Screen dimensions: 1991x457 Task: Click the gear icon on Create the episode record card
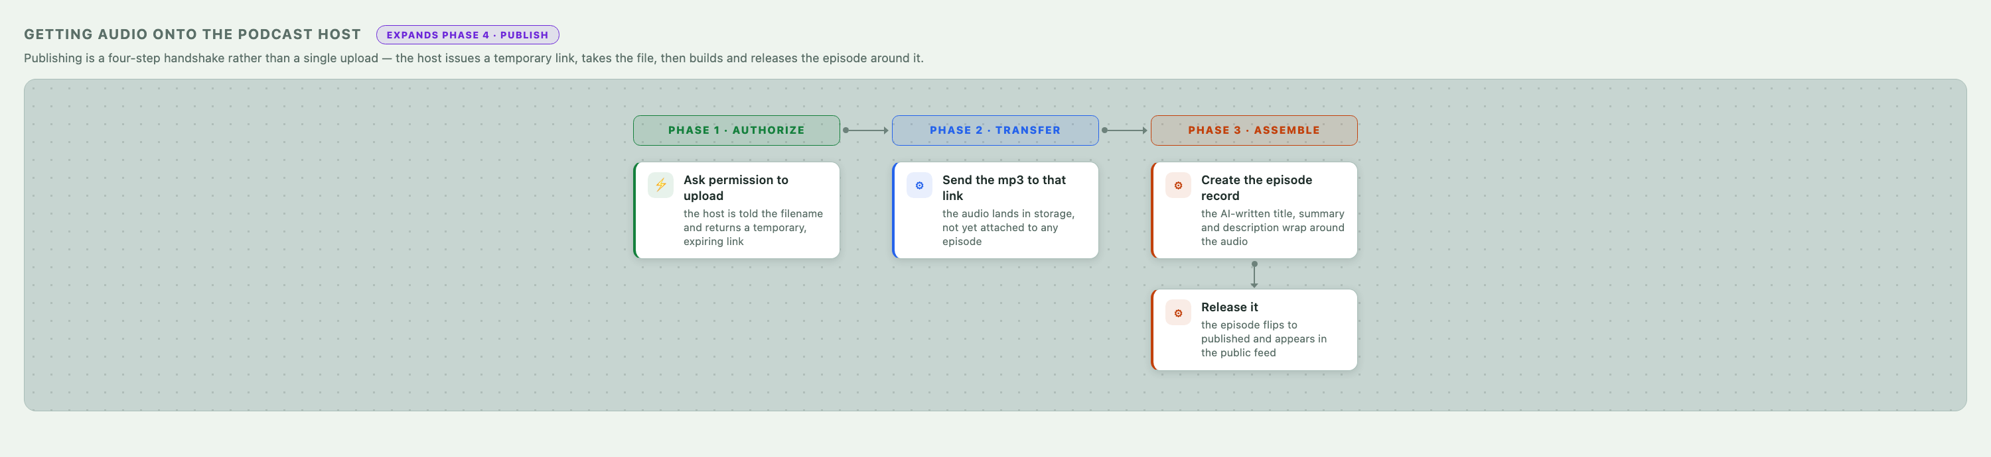pyautogui.click(x=1178, y=185)
